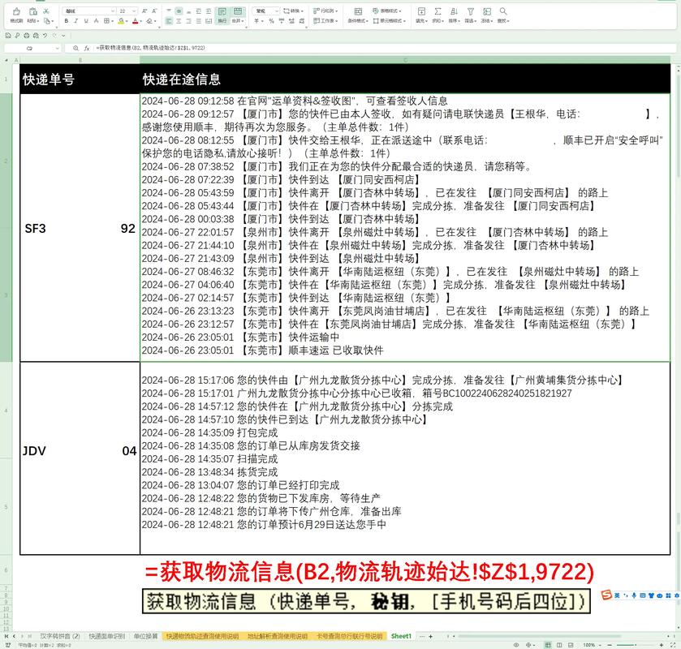Switch to sheet tab 汉字转拼音 (2)

60,636
